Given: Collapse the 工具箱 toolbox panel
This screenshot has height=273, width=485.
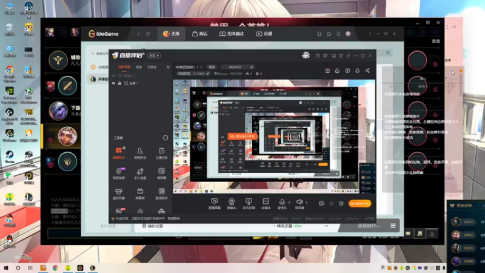Looking at the screenshot, I should coord(166,138).
